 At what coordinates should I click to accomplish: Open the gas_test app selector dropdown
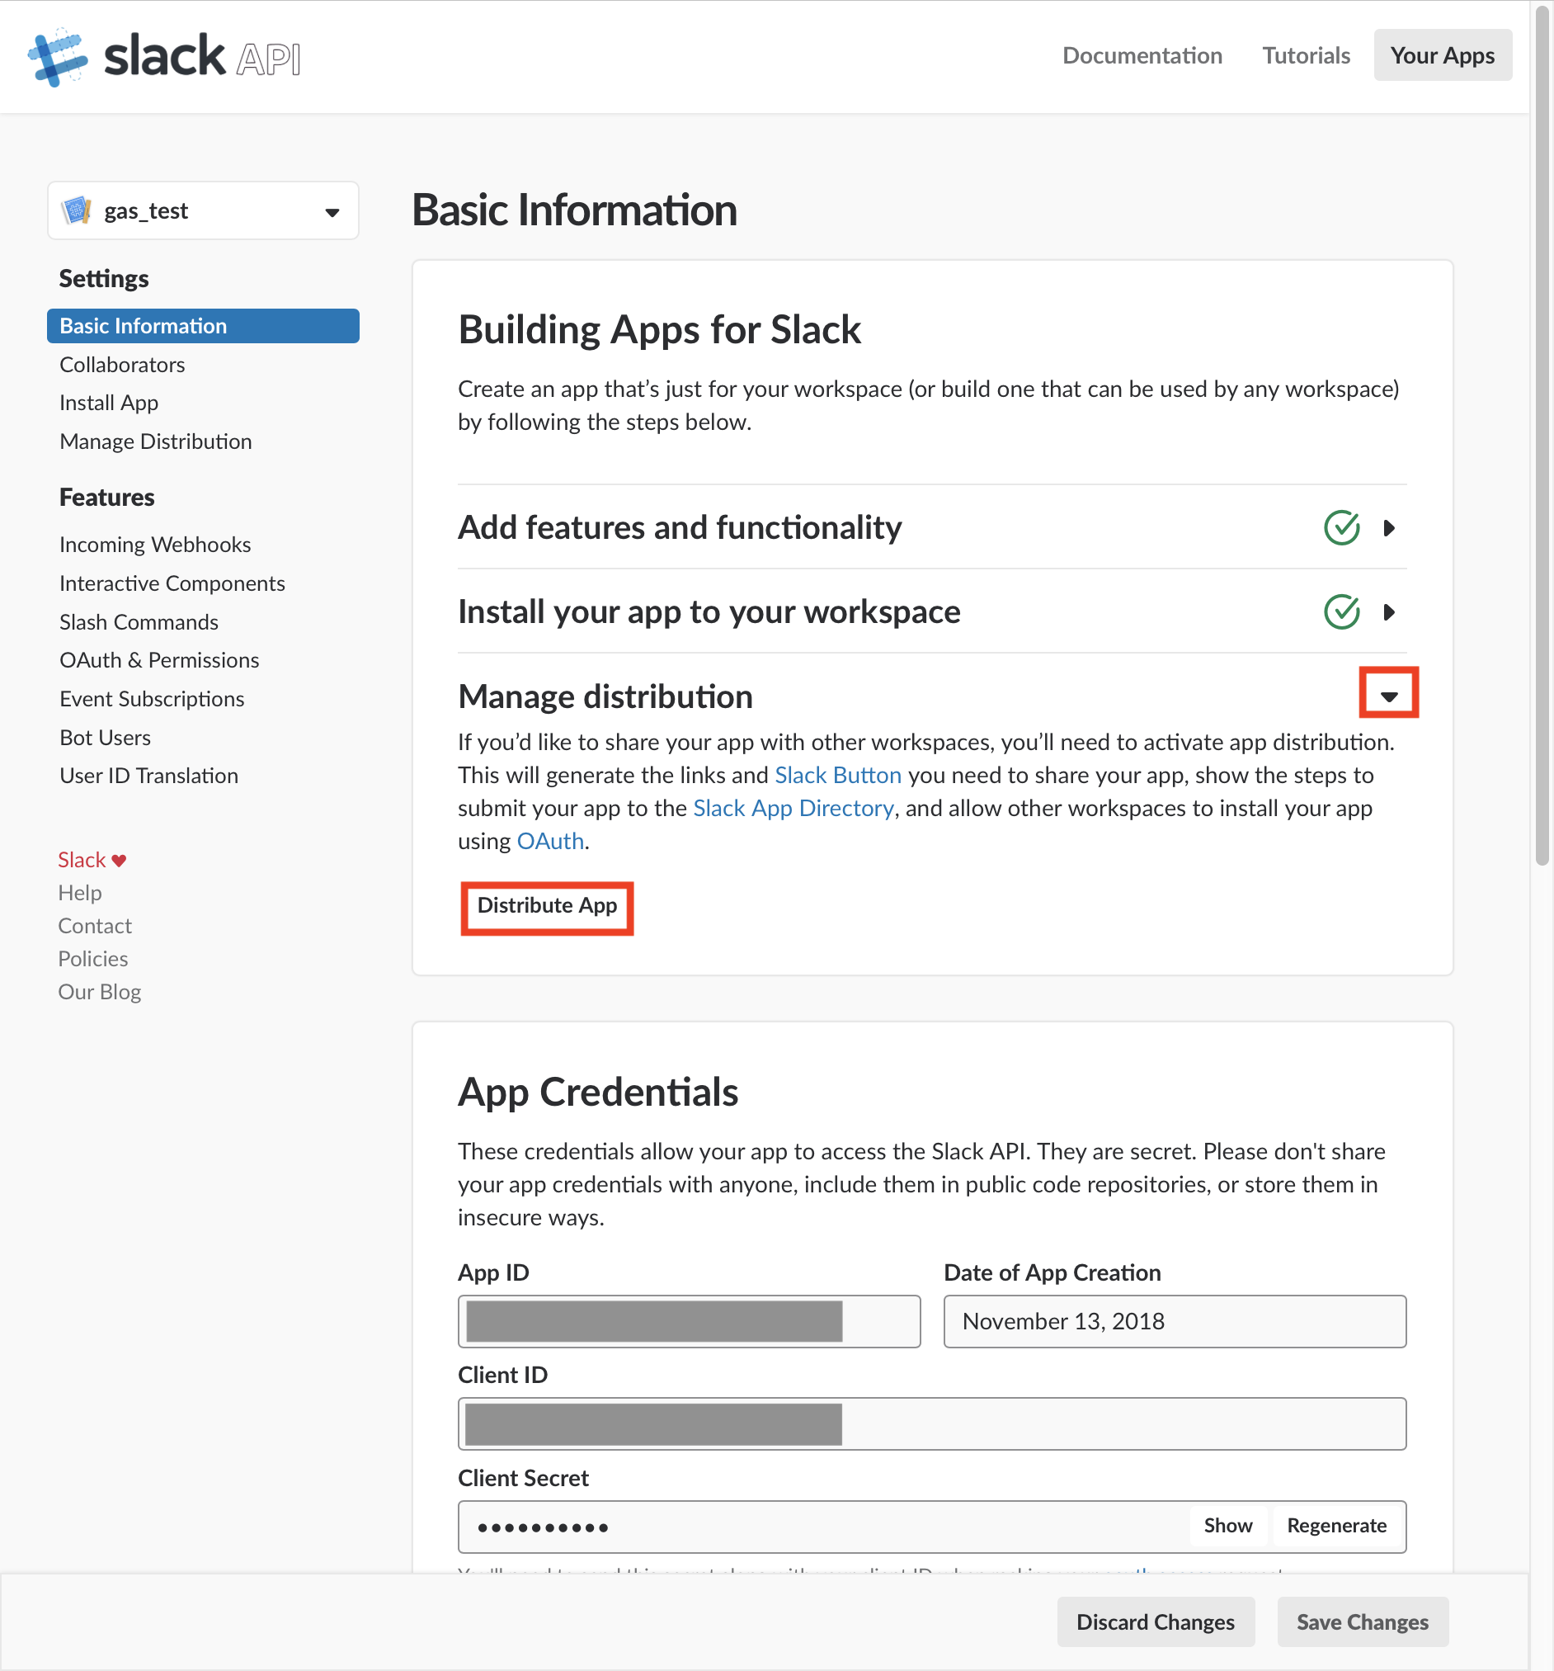pyautogui.click(x=203, y=210)
